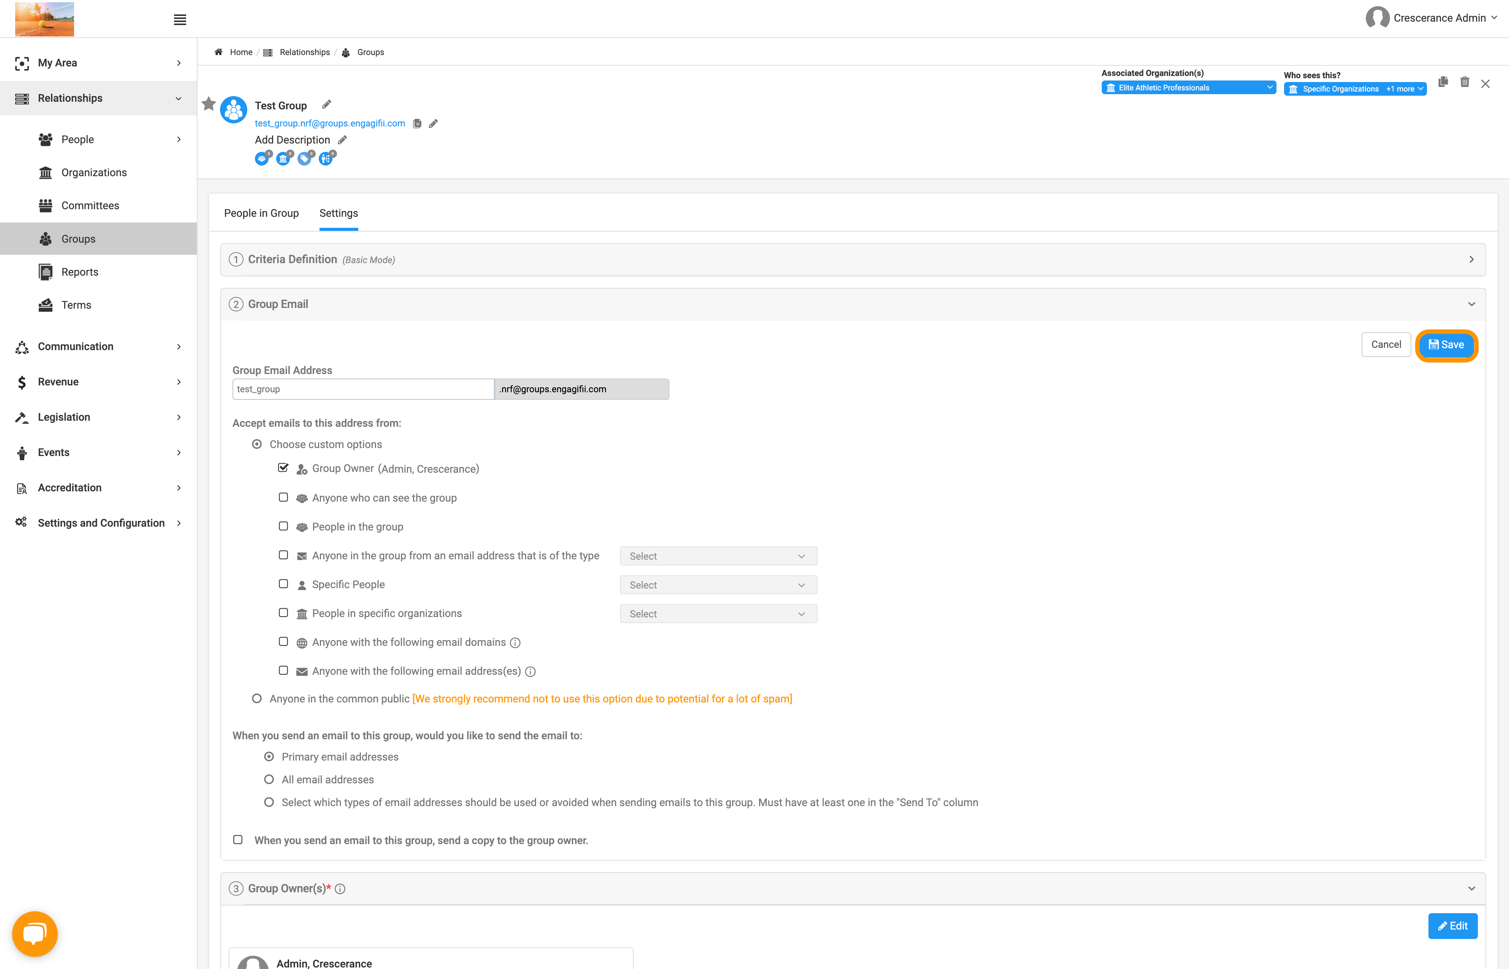Collapse Group Email section
Viewport: 1509px width, 969px height.
click(x=853, y=304)
